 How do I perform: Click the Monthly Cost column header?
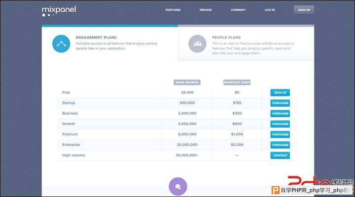pyautogui.click(x=237, y=82)
